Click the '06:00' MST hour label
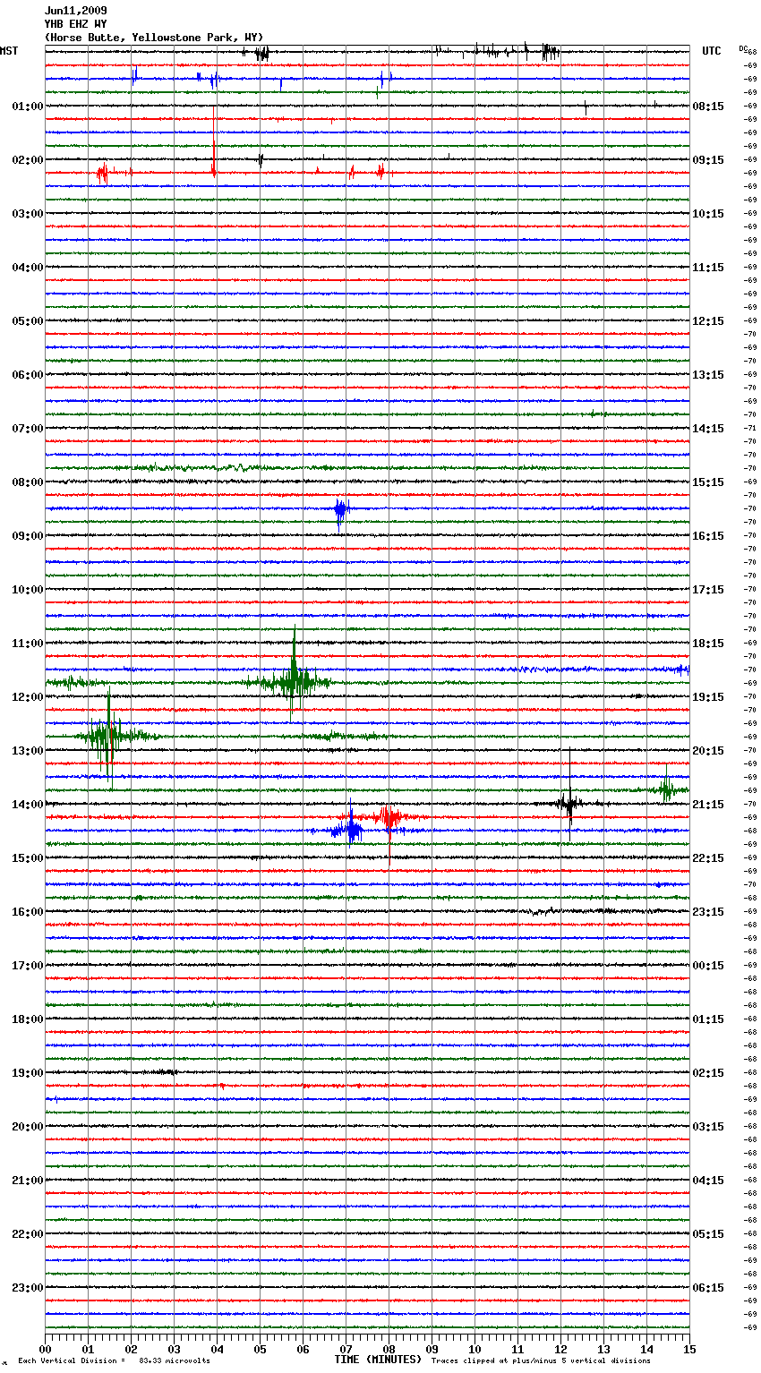The image size is (761, 1373). point(28,375)
